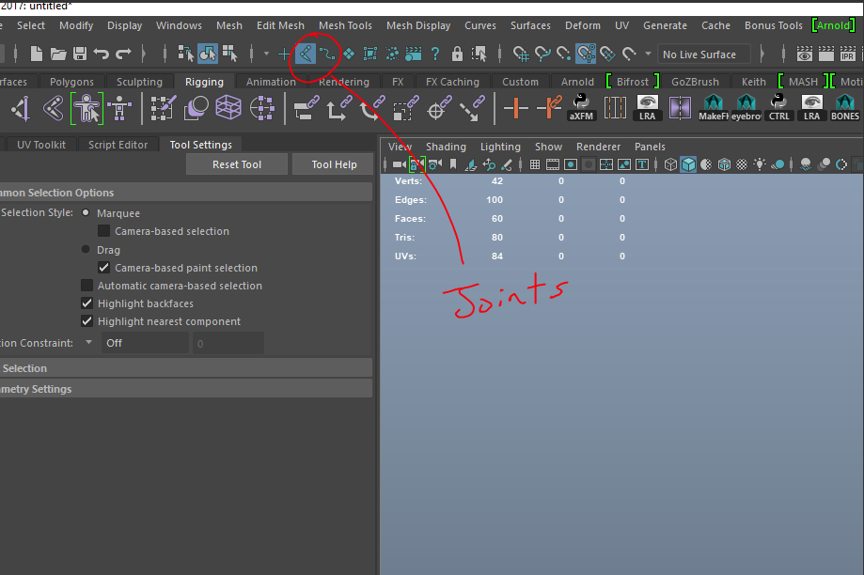Open the UV Toolkit tab
Viewport: 864px width, 575px height.
coord(41,145)
